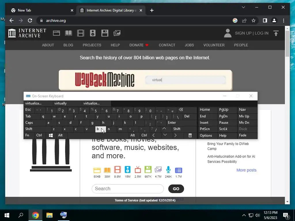Viewport: 295px width, 221px height.
Task: Click the blue list icon labeled 1.7M
Action: [179, 170]
